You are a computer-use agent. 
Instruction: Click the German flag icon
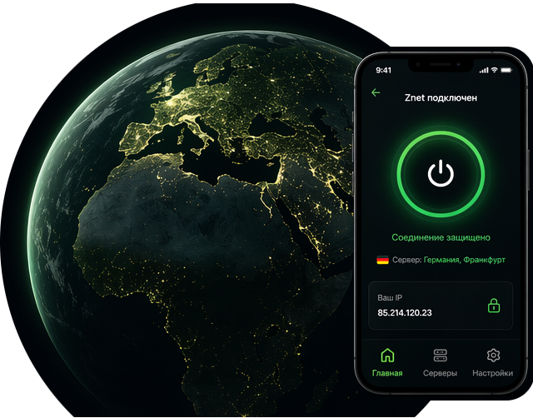pos(383,260)
